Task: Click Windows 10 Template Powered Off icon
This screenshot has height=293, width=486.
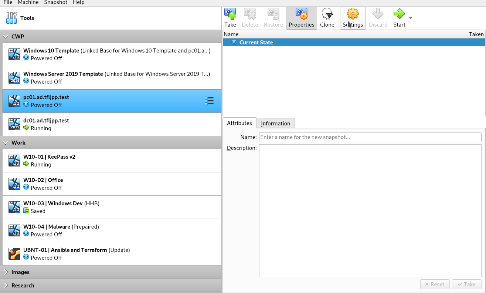Action: tap(26, 58)
